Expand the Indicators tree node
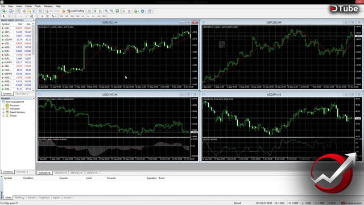This screenshot has width=364, height=205. pyautogui.click(x=3, y=109)
